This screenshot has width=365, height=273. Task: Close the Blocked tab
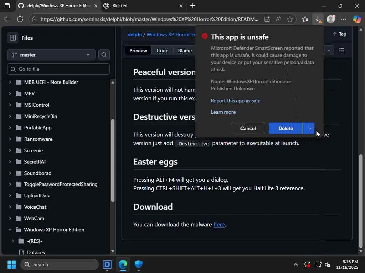pyautogui.click(x=181, y=6)
